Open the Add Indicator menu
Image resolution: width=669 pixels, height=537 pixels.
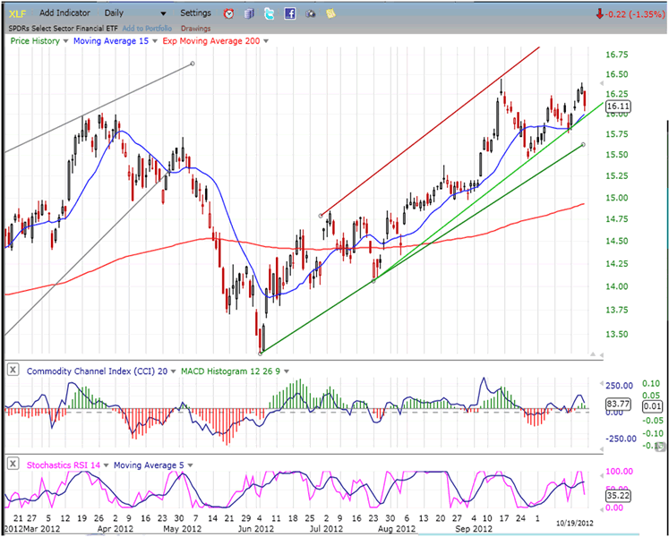pyautogui.click(x=64, y=13)
